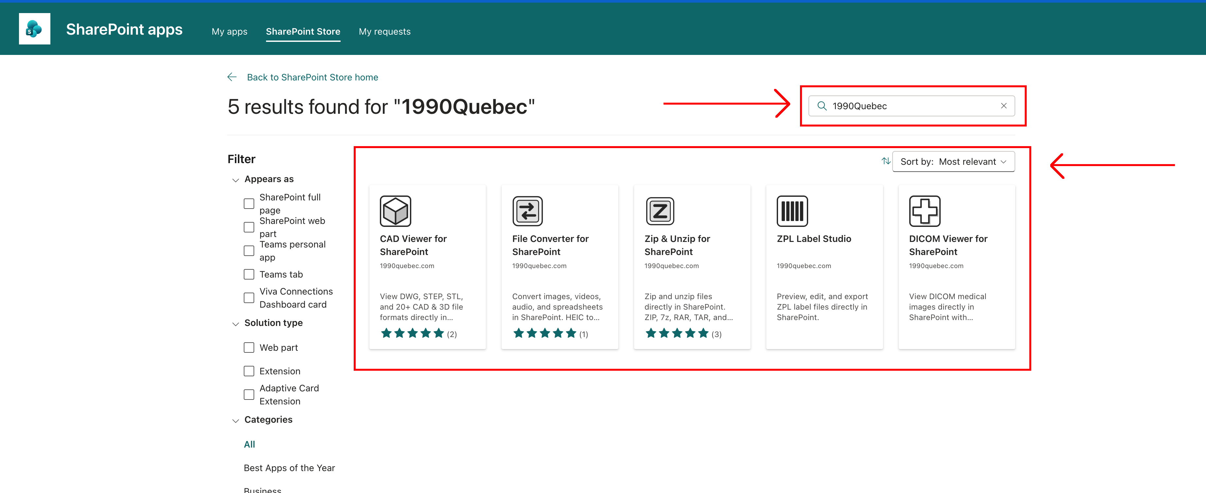Open the Zip & Unzip Z icon
The image size is (1206, 493).
(x=660, y=211)
